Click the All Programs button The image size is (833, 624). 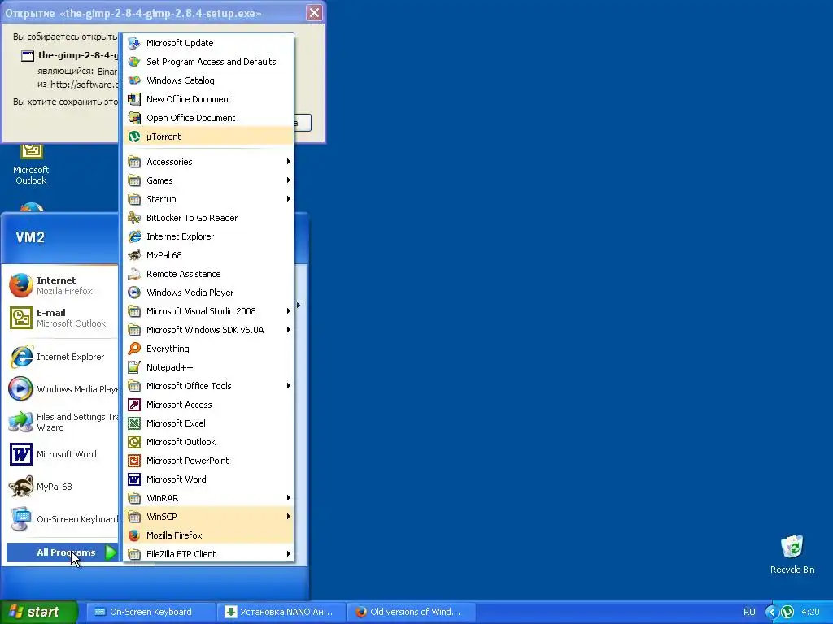click(63, 552)
